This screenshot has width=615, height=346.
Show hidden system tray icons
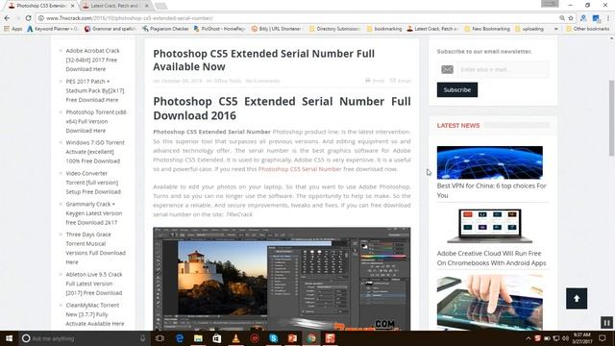pyautogui.click(x=529, y=338)
